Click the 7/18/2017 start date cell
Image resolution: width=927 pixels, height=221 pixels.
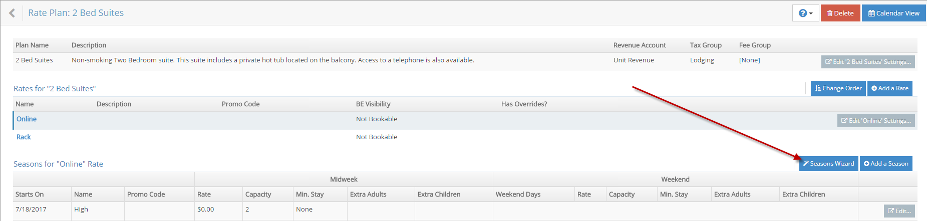coord(31,210)
